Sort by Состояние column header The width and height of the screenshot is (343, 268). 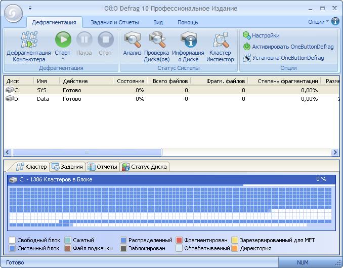(130, 81)
